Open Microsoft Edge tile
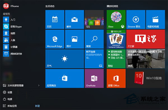Image resolution: width=168 pixels, height=110 pixels. (x=55, y=39)
